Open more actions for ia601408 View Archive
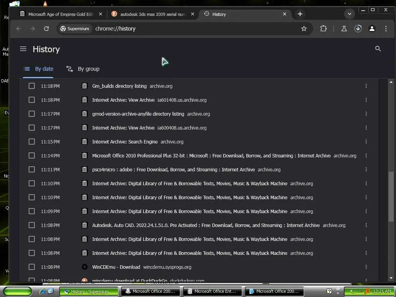 [366, 100]
